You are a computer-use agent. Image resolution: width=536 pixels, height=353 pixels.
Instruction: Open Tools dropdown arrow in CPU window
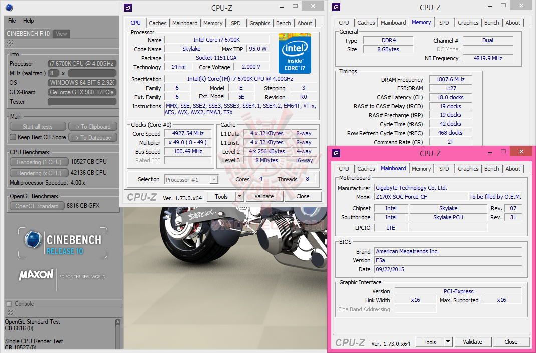pos(239,196)
